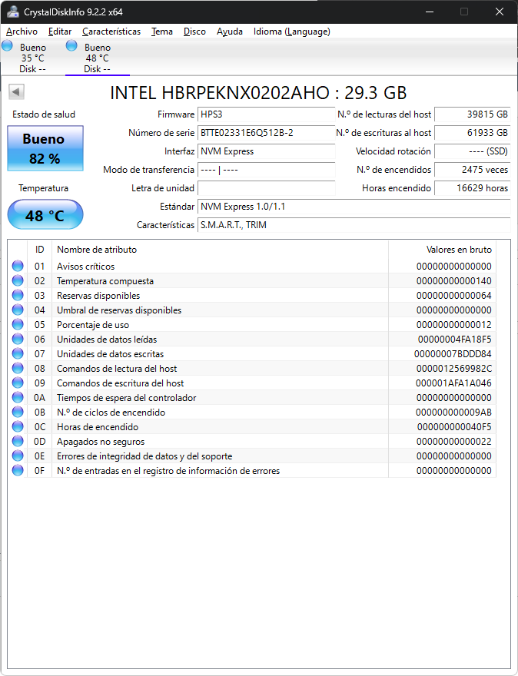Viewport: 518px width, 676px height.
Task: Open the Ayuda menu
Action: point(230,31)
